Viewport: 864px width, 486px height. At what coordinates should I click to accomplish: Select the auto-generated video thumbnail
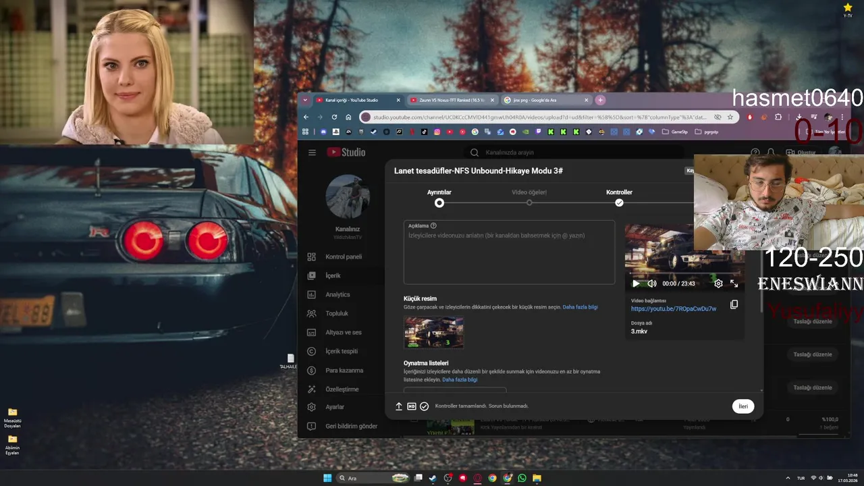[433, 333]
